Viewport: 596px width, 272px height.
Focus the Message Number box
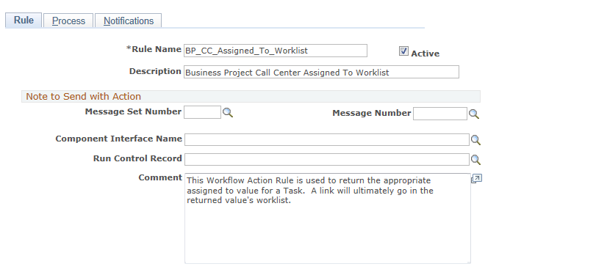439,114
